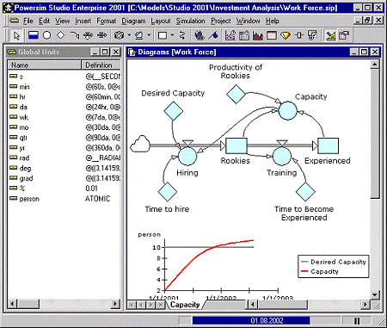Click the globe hyperlink toolbar icon

tap(200, 35)
